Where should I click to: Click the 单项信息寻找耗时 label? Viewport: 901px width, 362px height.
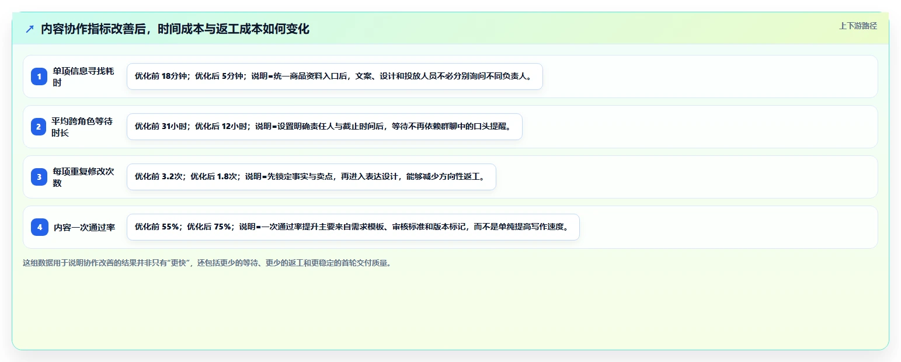pyautogui.click(x=84, y=76)
